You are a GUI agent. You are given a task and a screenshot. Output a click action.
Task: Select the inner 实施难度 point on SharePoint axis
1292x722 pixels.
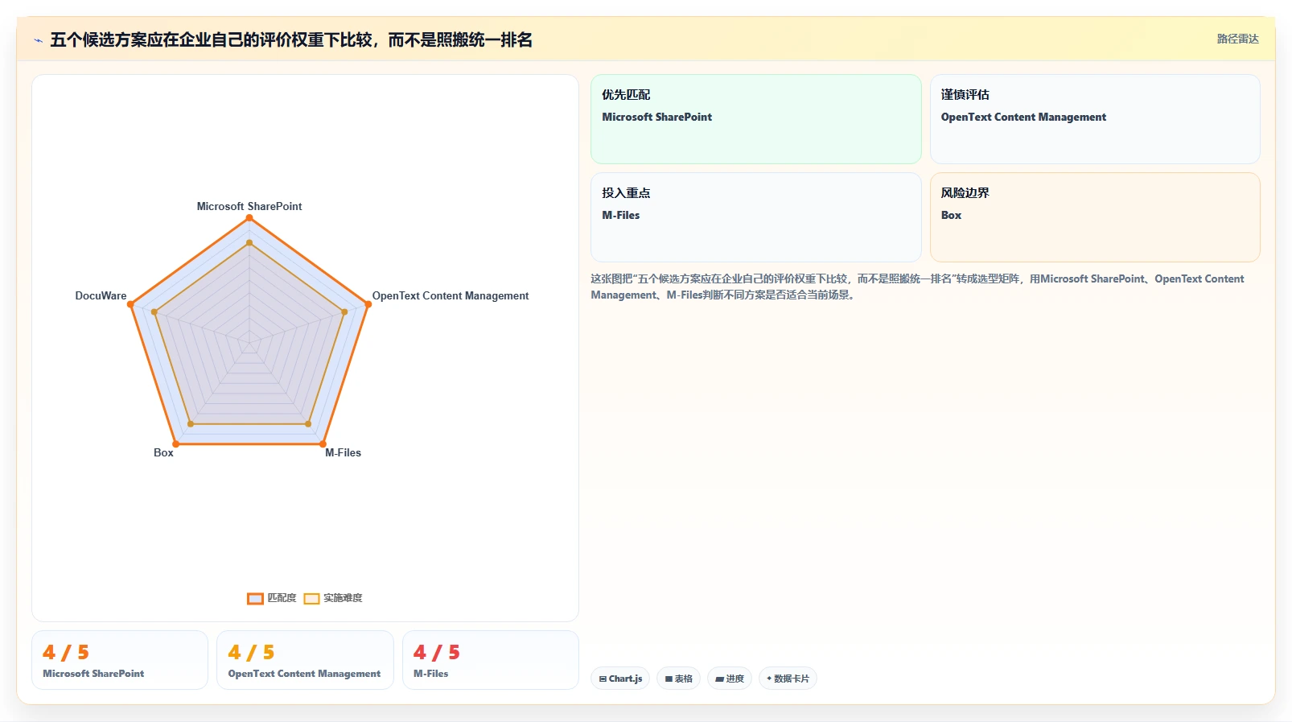tap(249, 242)
